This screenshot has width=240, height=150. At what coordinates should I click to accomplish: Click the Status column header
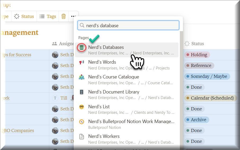coord(194,44)
